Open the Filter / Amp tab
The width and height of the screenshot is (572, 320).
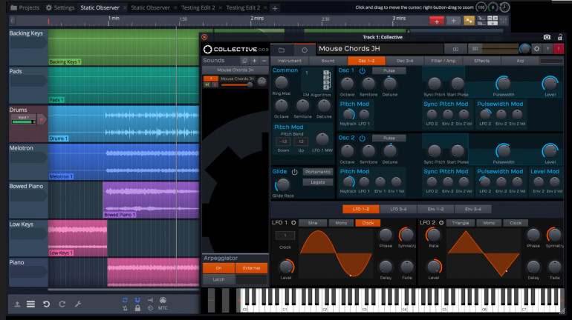443,61
